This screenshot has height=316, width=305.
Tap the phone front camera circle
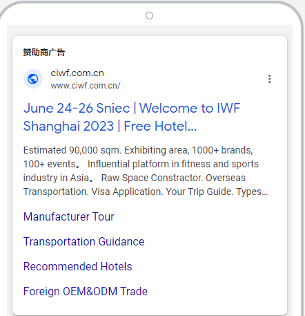click(x=149, y=16)
